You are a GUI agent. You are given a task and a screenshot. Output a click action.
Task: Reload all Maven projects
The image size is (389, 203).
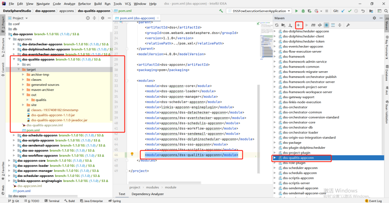tap(277, 25)
